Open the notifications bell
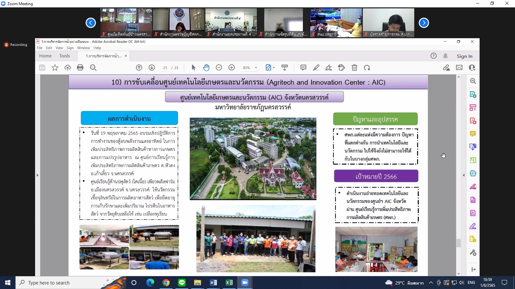Screen dimensions: 515x289 click(445, 56)
